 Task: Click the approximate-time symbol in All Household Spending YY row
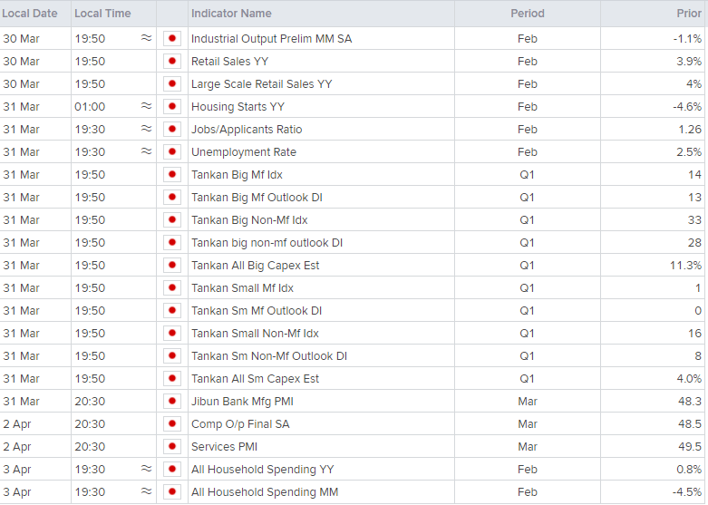tap(146, 469)
